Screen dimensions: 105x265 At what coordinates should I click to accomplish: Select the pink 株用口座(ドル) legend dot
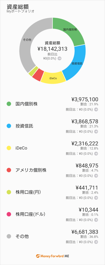(9, 215)
